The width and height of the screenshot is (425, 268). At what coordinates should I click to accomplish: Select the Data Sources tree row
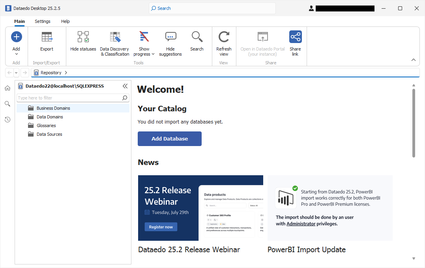coord(73,134)
